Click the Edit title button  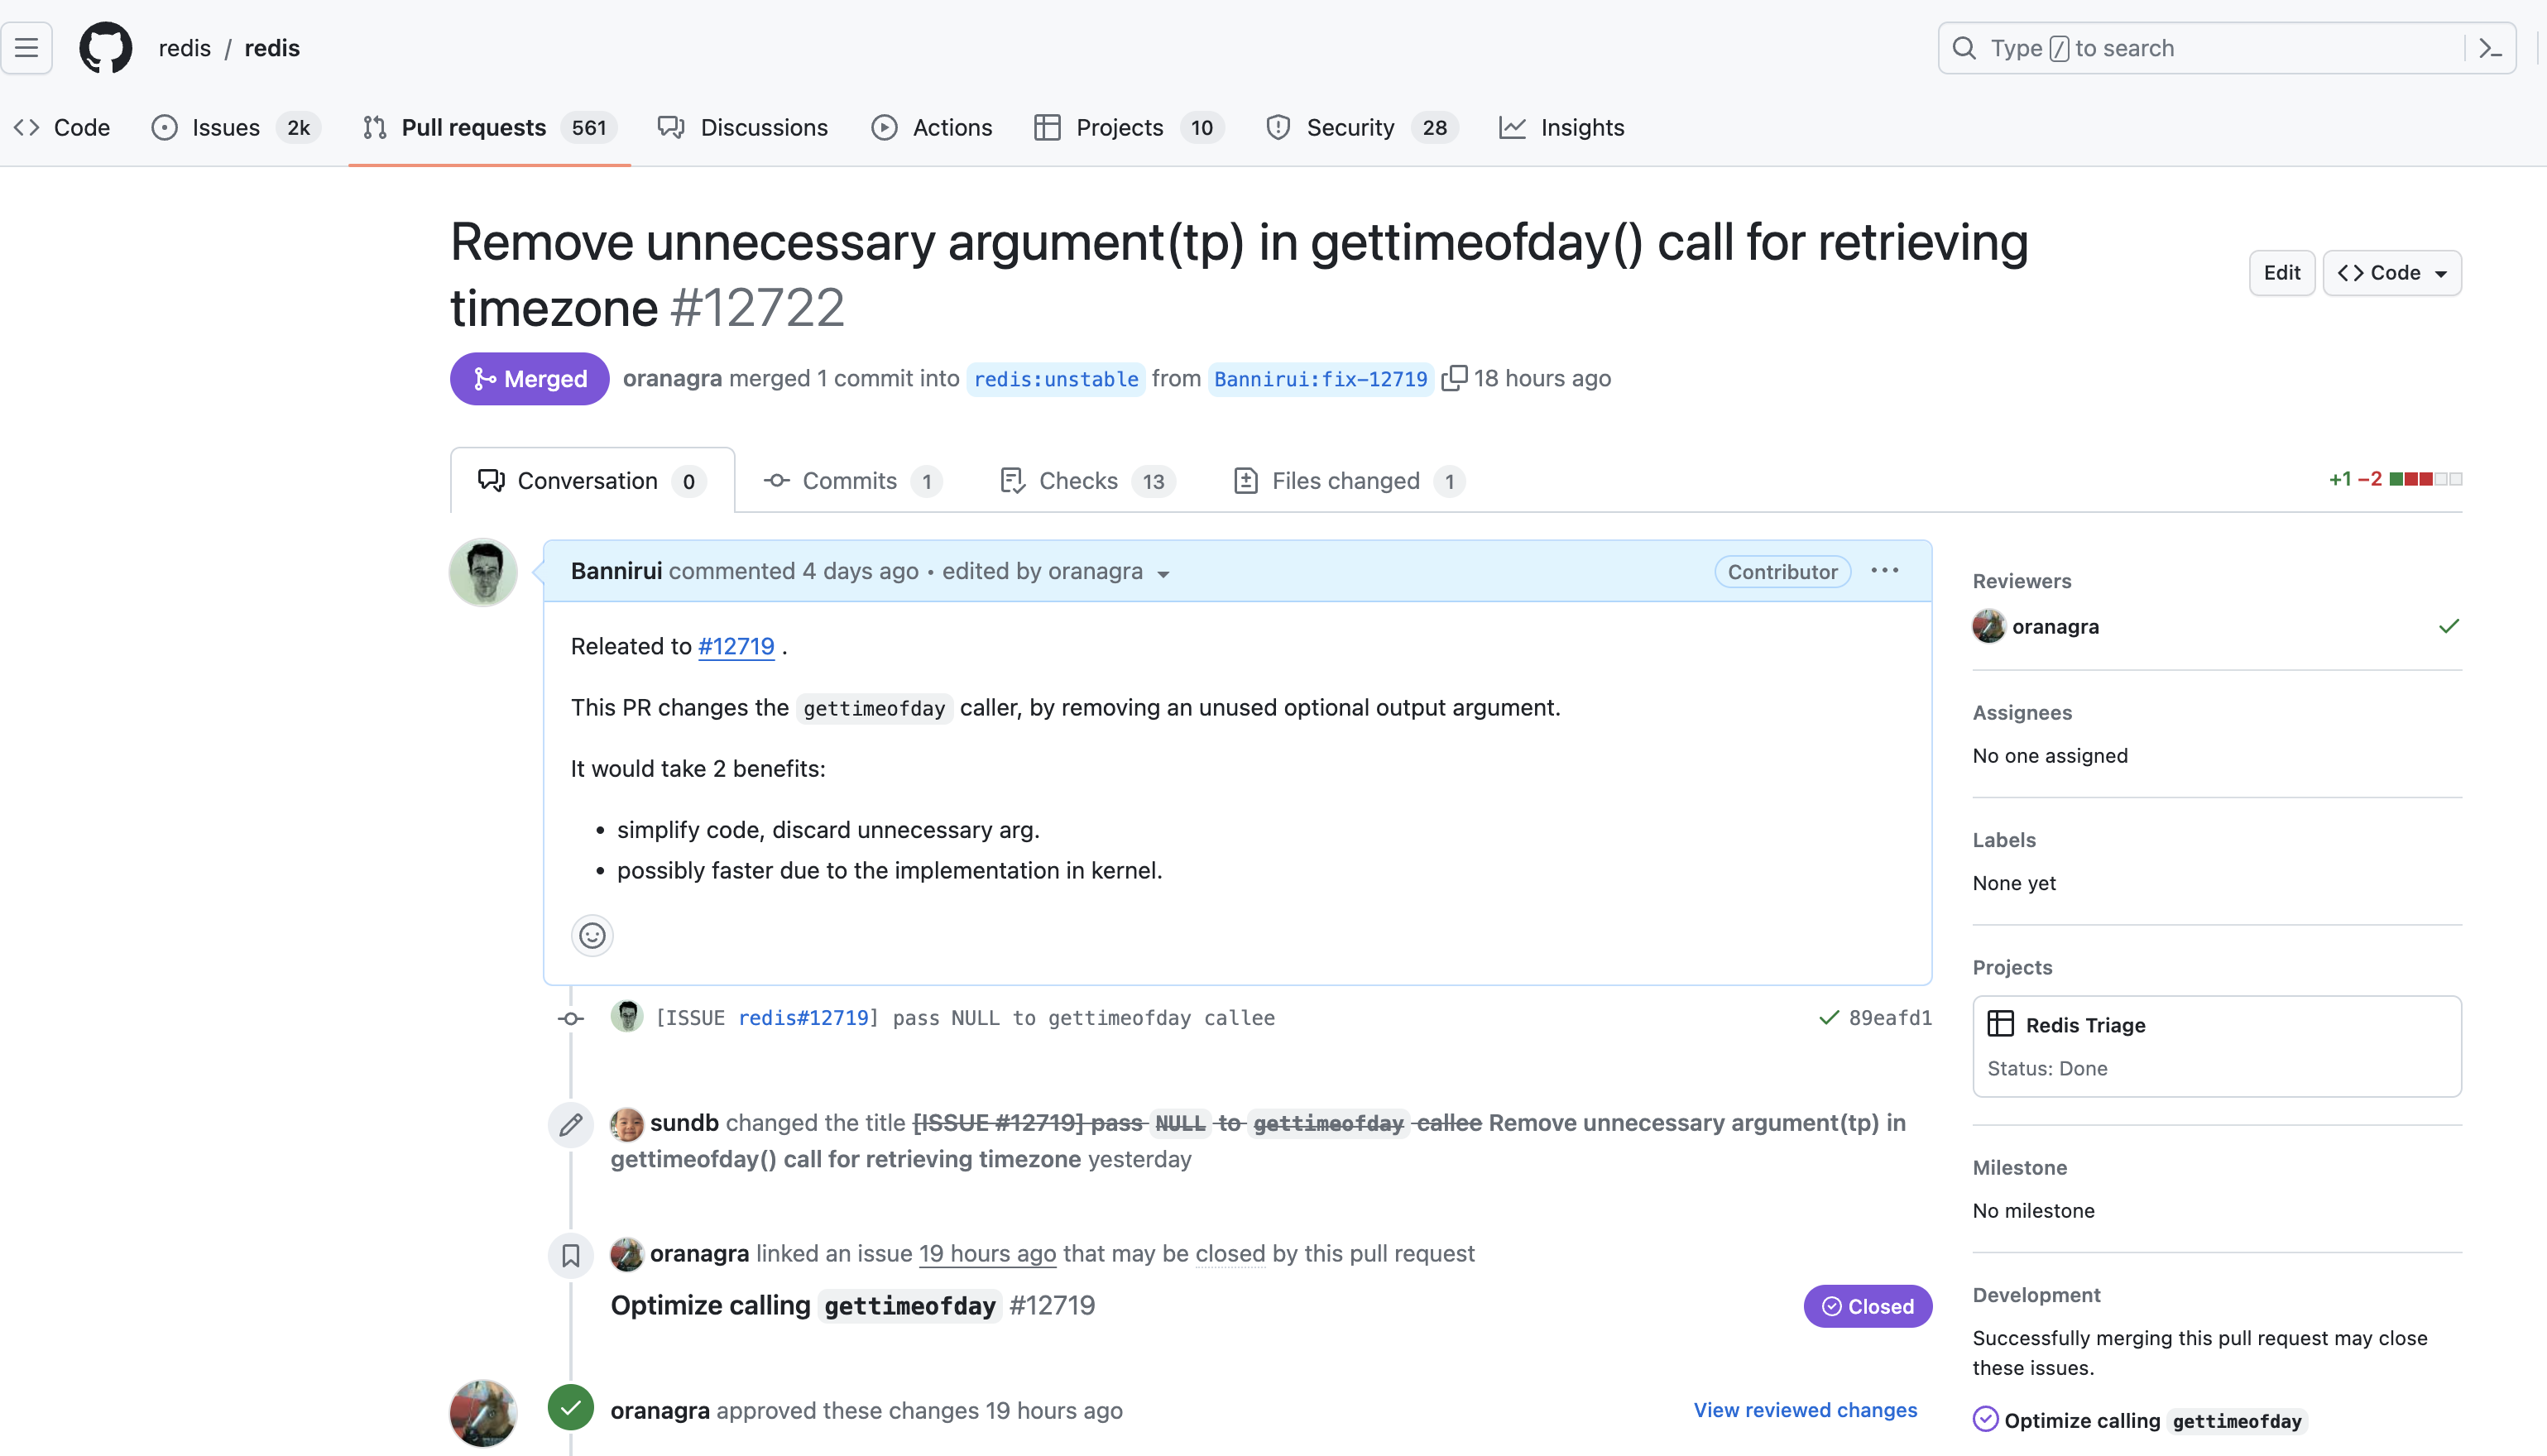tap(2281, 273)
